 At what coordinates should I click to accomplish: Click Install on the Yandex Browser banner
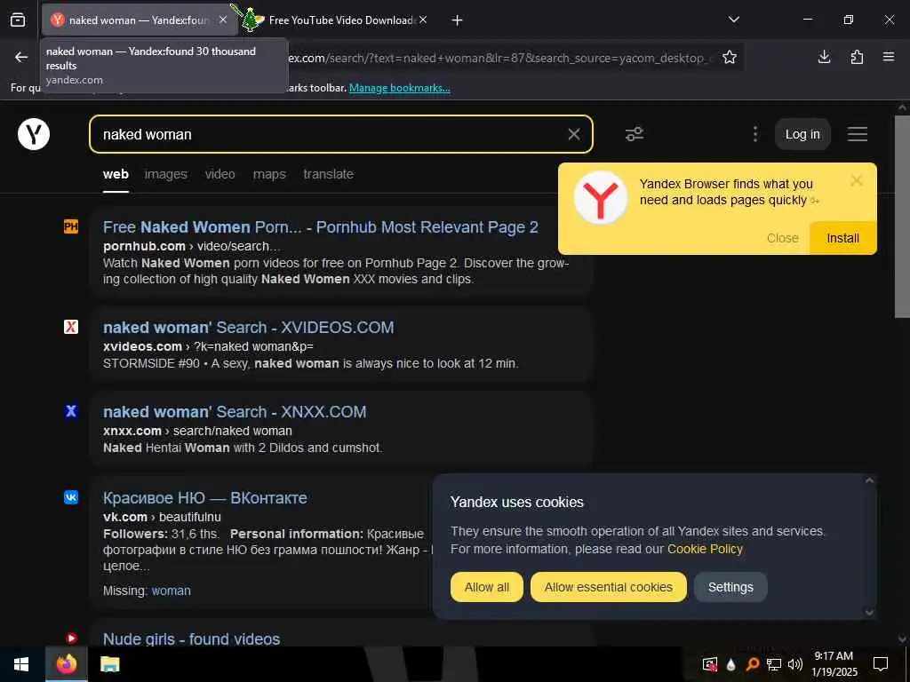click(x=842, y=238)
